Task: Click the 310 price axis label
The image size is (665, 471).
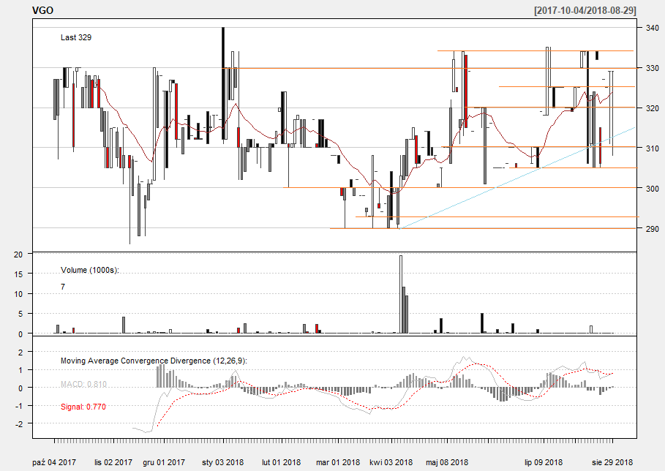Action: coord(653,148)
